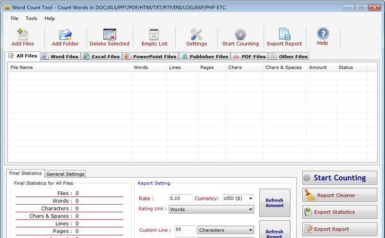This screenshot has height=238, width=385.
Task: Click the Pages column header
Action: (x=212, y=67)
